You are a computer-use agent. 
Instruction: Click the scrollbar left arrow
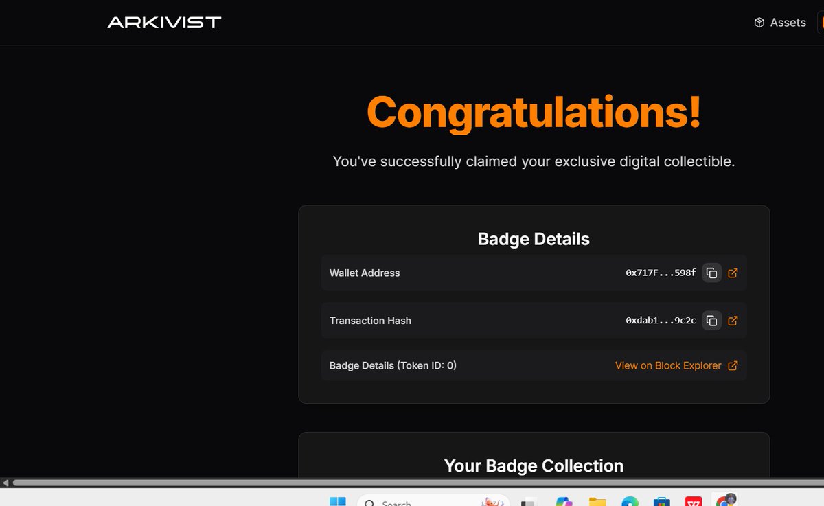coord(5,483)
